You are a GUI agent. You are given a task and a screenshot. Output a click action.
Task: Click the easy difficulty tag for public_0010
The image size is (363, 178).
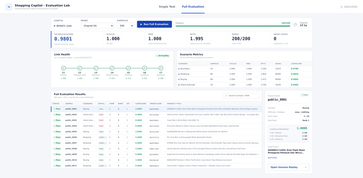point(101,160)
